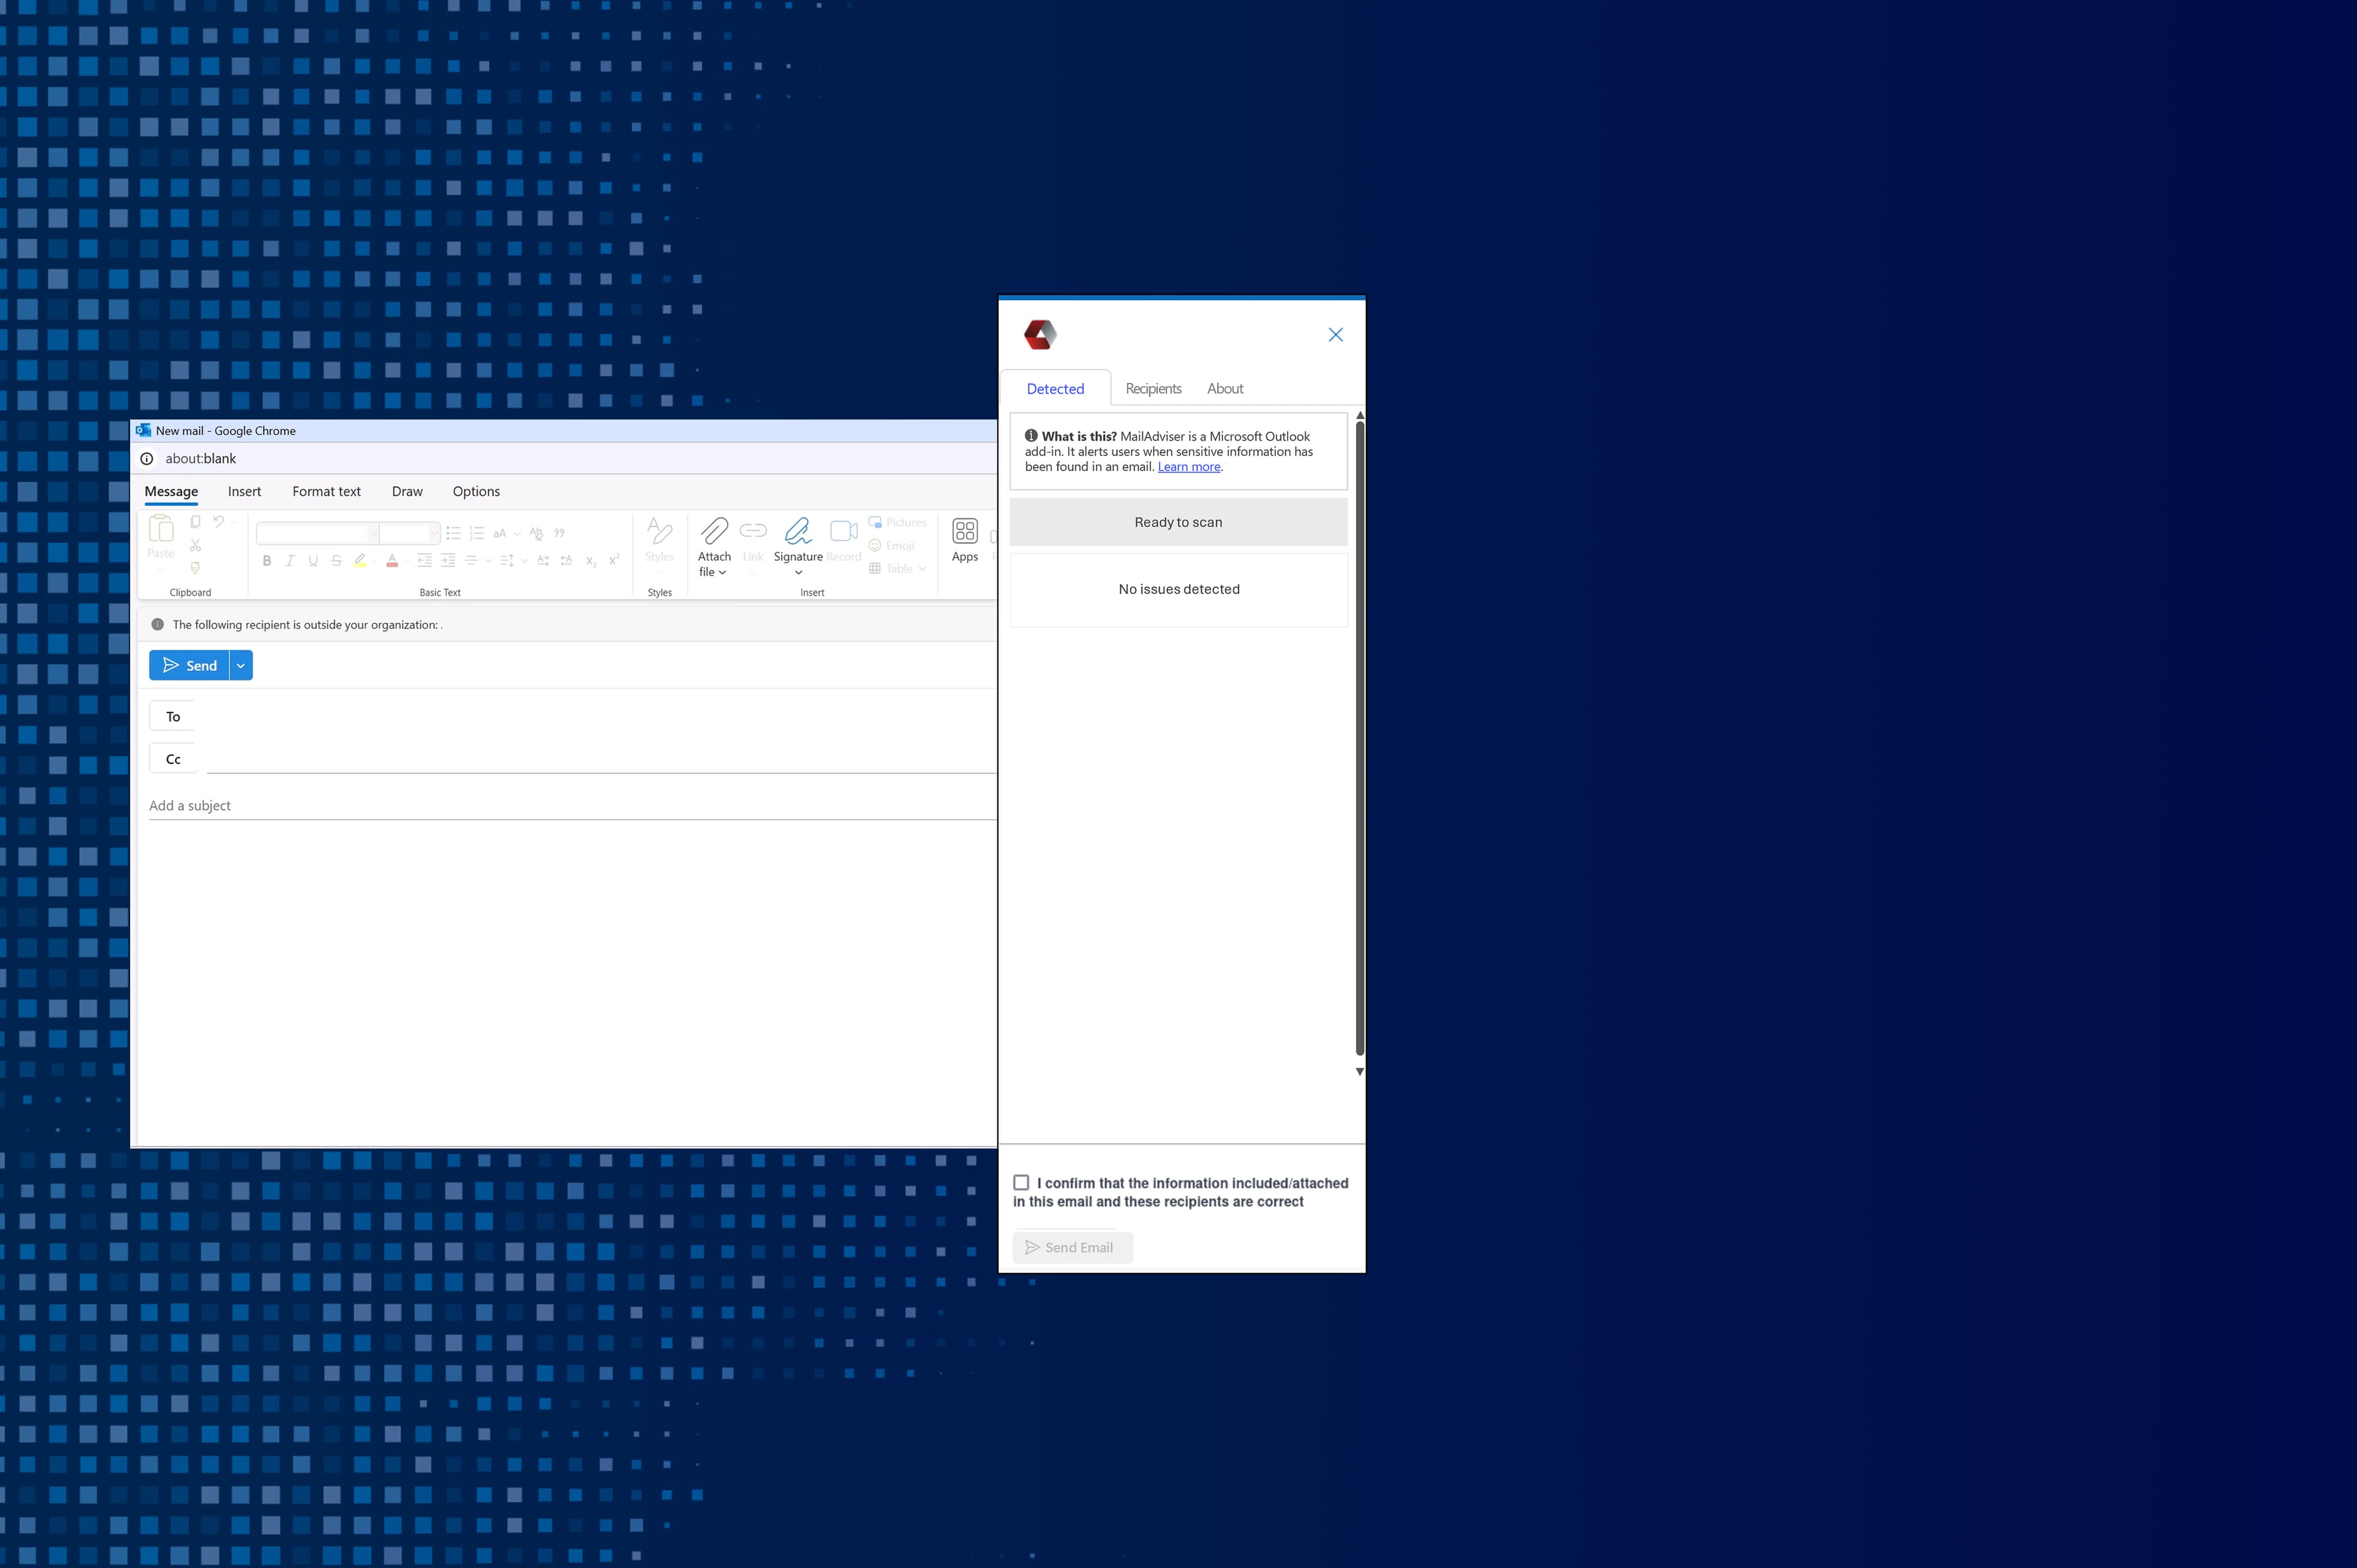Check the recipient confirmation checkbox
The height and width of the screenshot is (1568, 2357).
[x=1021, y=1182]
